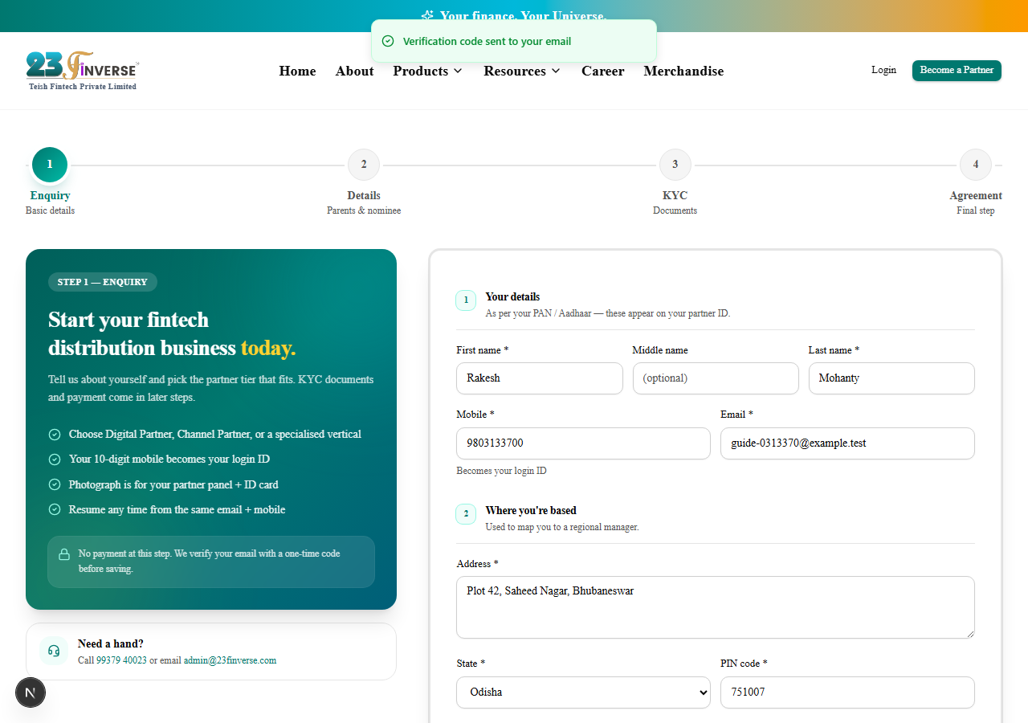Click the Login link
The height and width of the screenshot is (723, 1028).
click(883, 70)
